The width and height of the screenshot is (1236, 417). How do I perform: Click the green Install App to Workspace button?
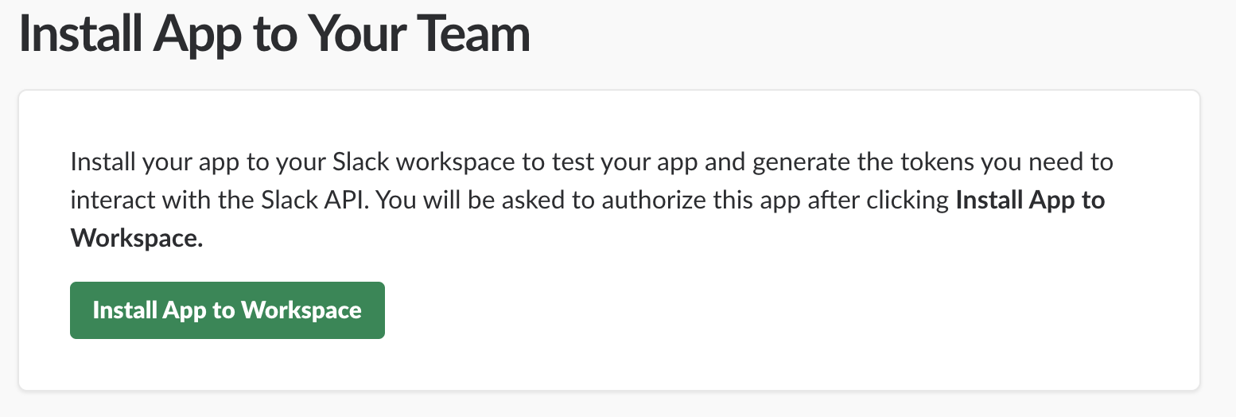point(227,310)
